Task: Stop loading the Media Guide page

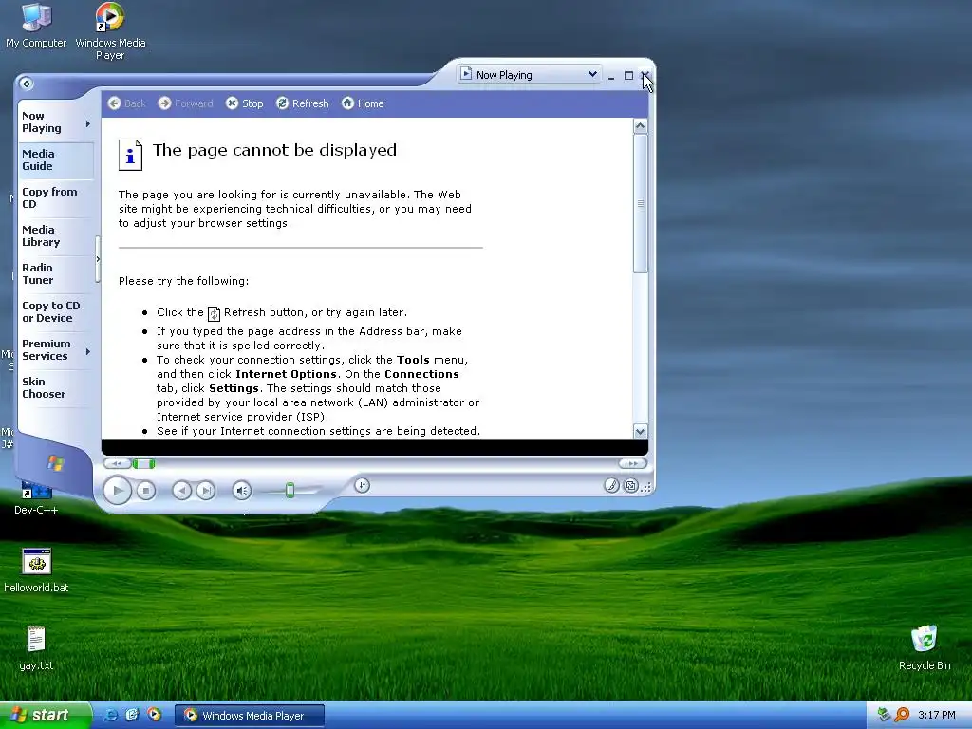Action: coord(245,103)
